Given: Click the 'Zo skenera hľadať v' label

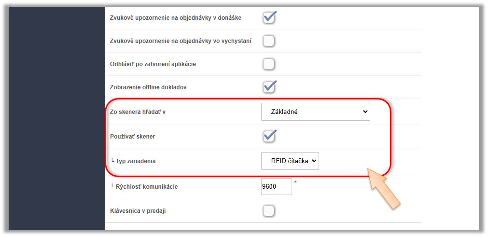Looking at the screenshot, I should (x=141, y=112).
